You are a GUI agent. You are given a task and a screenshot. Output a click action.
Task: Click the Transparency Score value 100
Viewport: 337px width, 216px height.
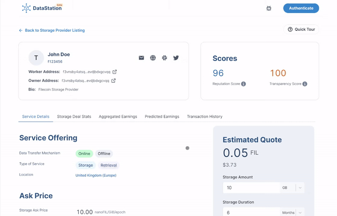click(x=278, y=73)
